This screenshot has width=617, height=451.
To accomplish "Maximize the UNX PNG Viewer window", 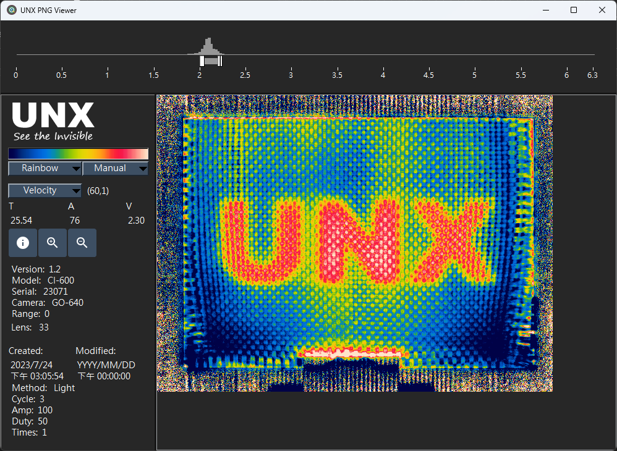I will pyautogui.click(x=574, y=11).
